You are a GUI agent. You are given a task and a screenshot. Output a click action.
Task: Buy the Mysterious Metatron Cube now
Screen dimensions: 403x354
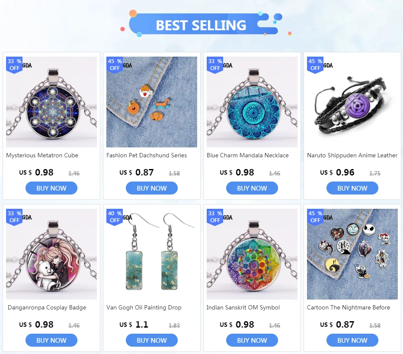51,188
